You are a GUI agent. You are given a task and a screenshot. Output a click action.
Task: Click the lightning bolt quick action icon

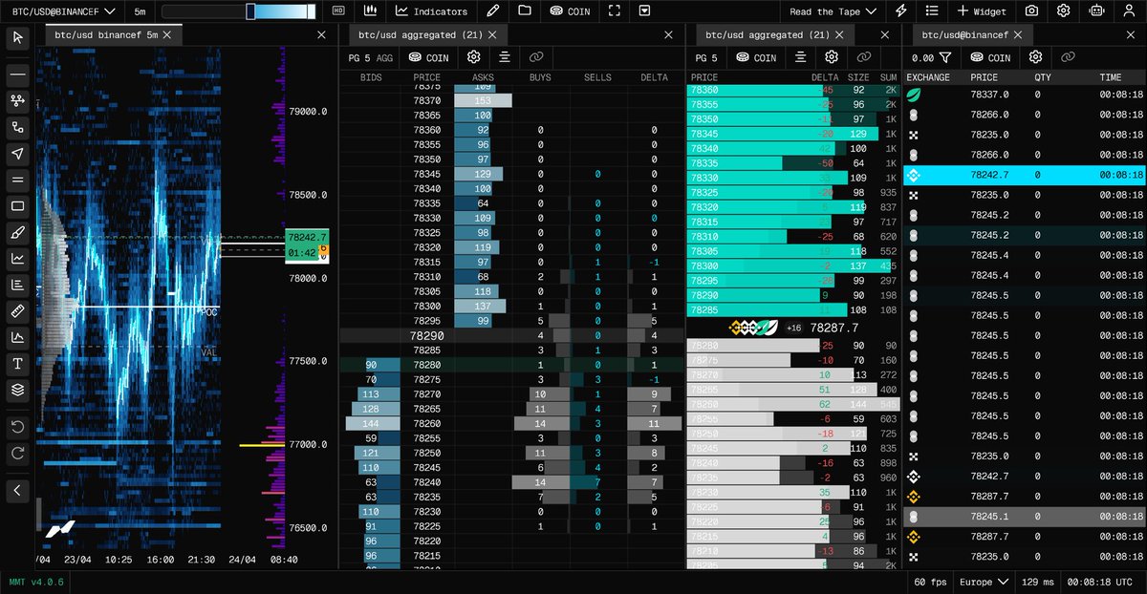901,11
